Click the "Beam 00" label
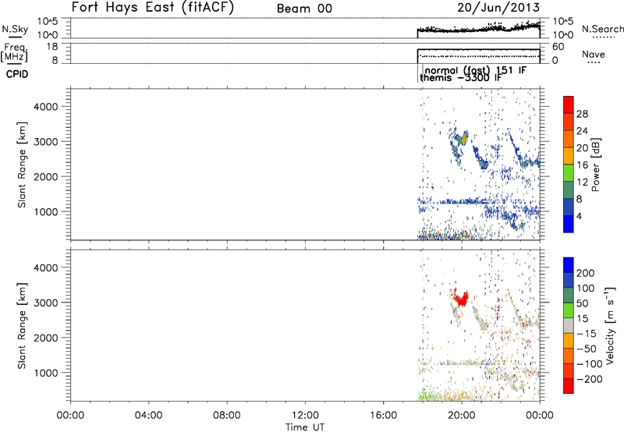The image size is (624, 432). pos(304,9)
